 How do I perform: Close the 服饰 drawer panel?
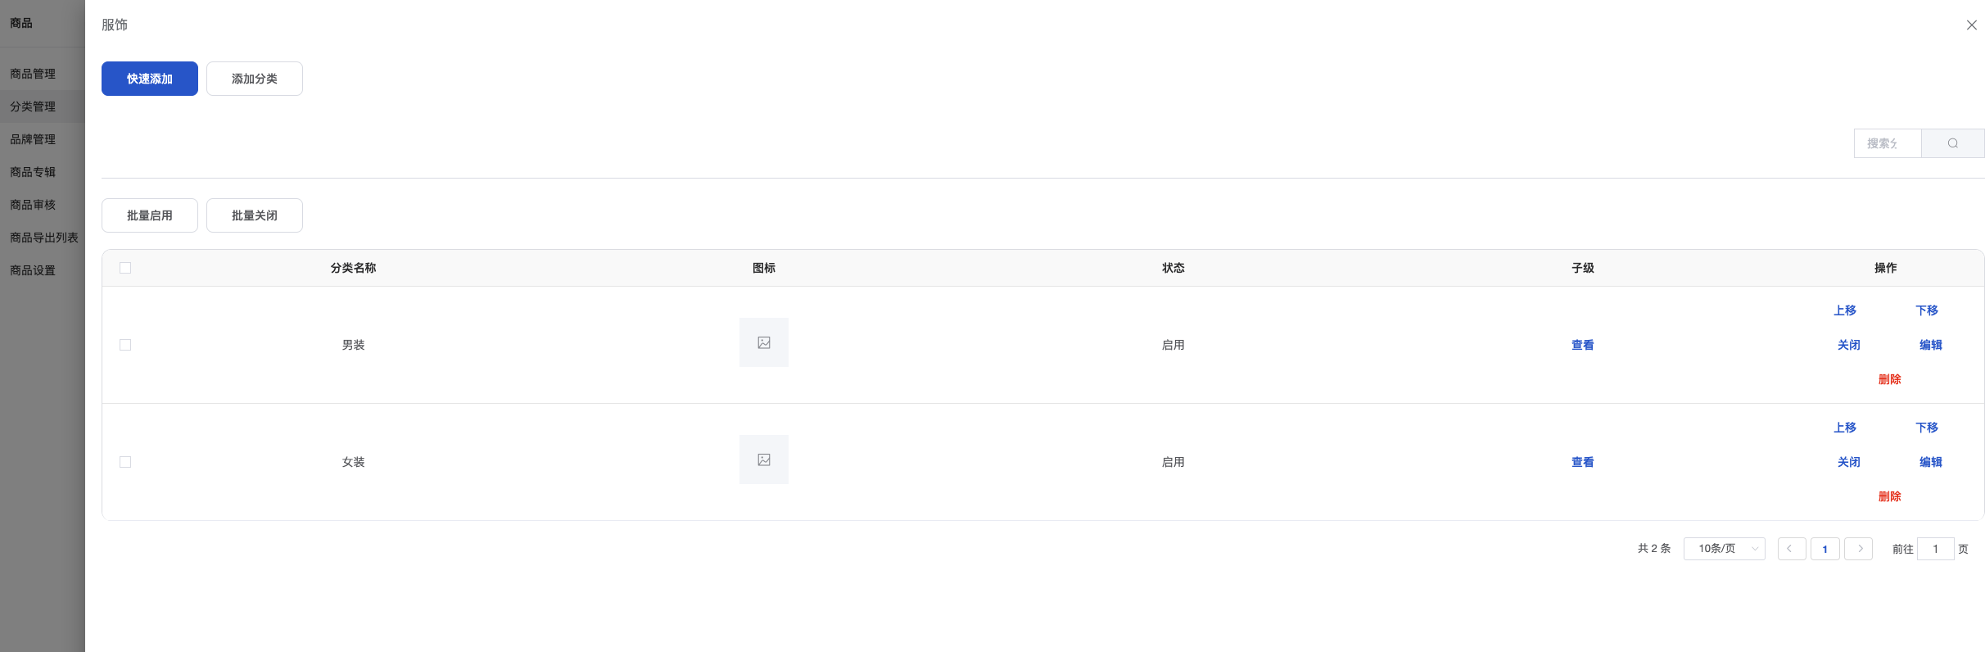point(1971,25)
